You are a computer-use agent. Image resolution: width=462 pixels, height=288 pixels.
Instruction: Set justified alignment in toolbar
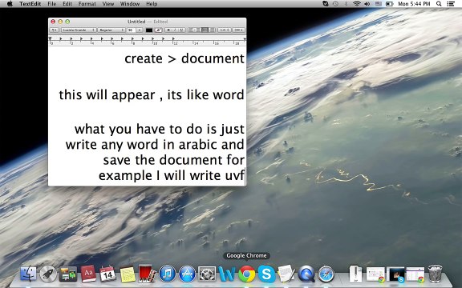pos(212,30)
